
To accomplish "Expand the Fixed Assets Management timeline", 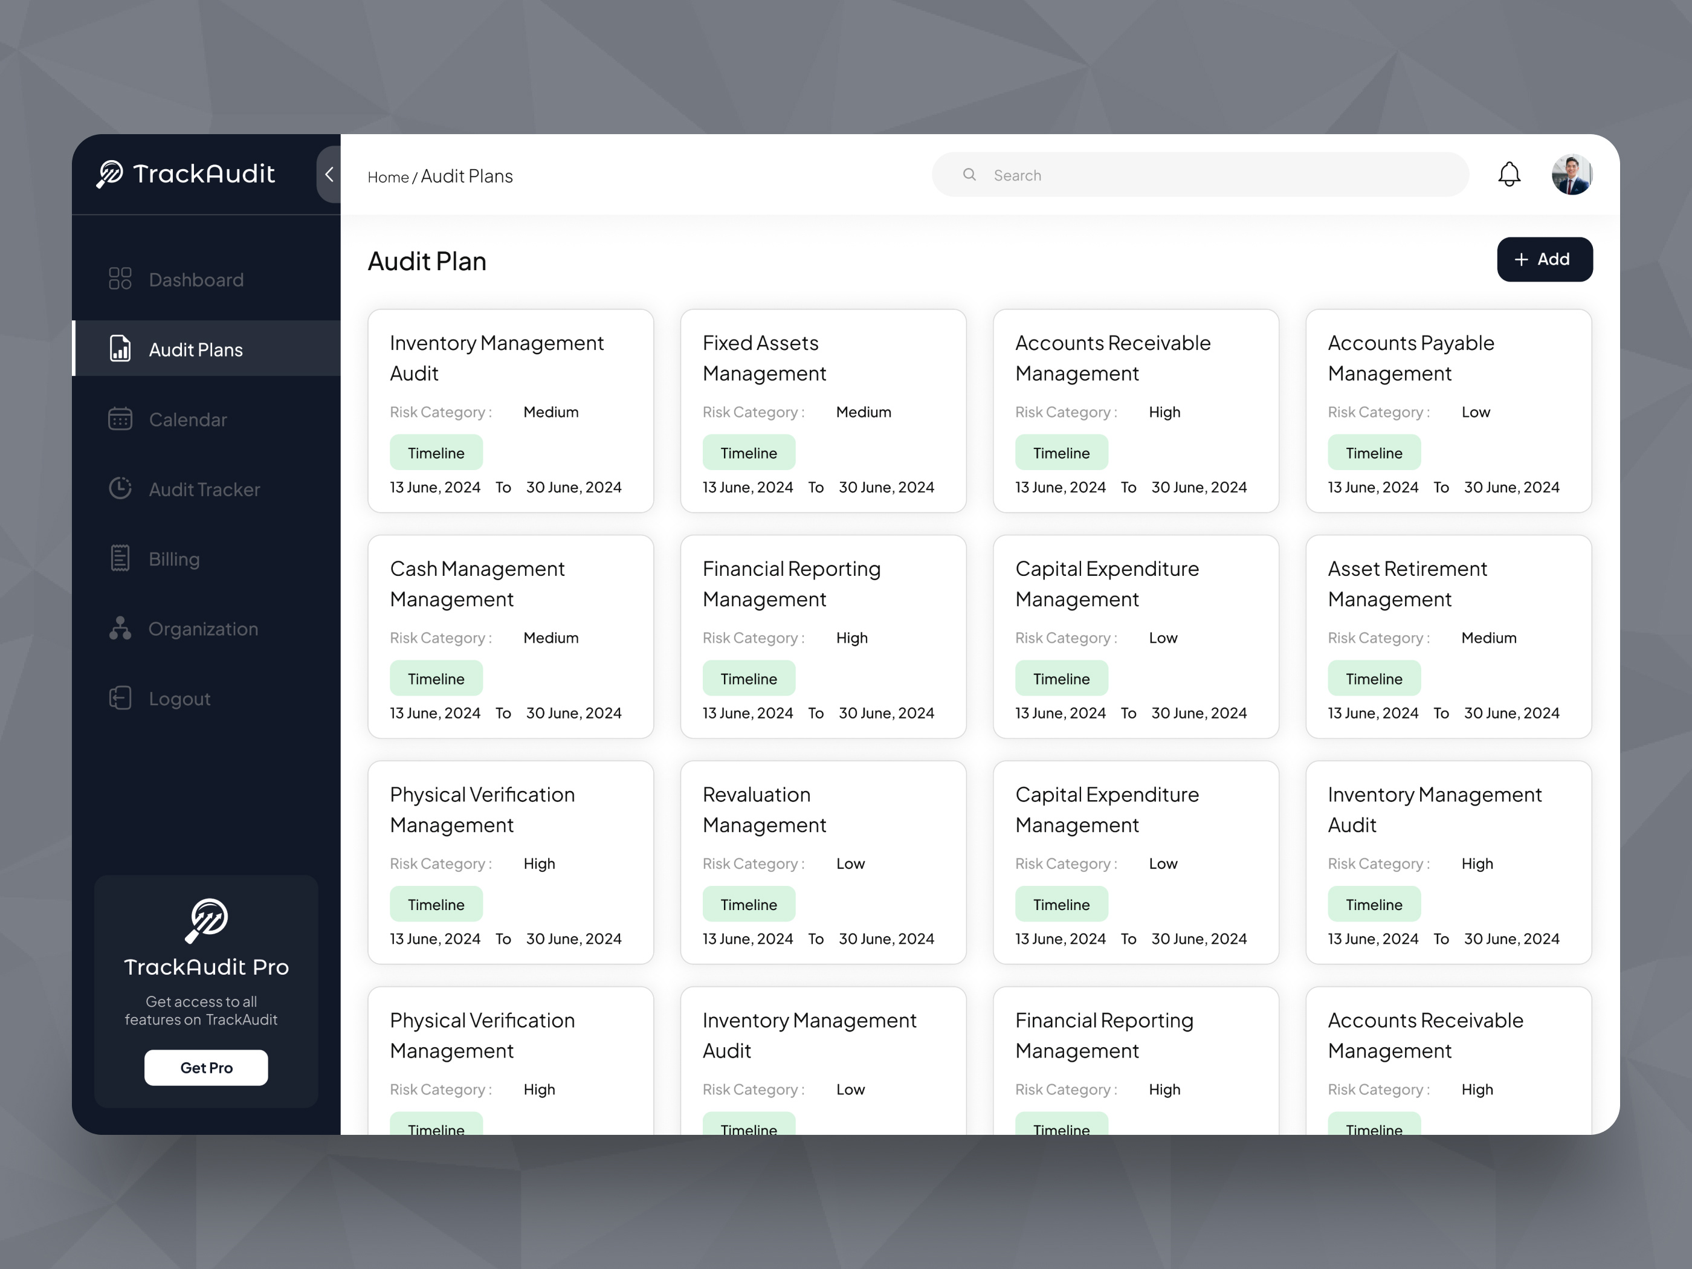I will tap(748, 452).
